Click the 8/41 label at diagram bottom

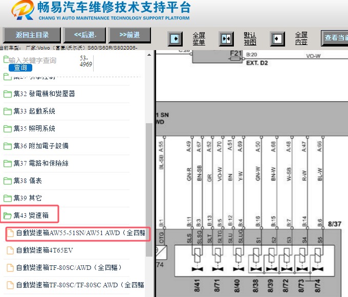[x=197, y=286]
